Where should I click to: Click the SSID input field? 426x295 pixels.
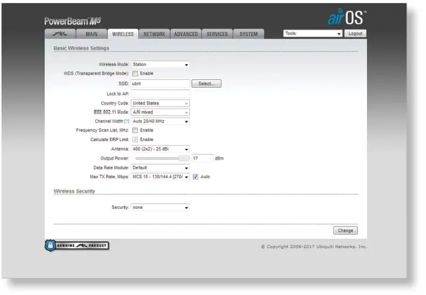tap(160, 83)
